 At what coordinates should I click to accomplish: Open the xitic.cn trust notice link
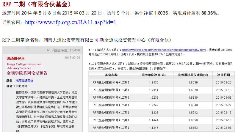[x=164, y=50]
